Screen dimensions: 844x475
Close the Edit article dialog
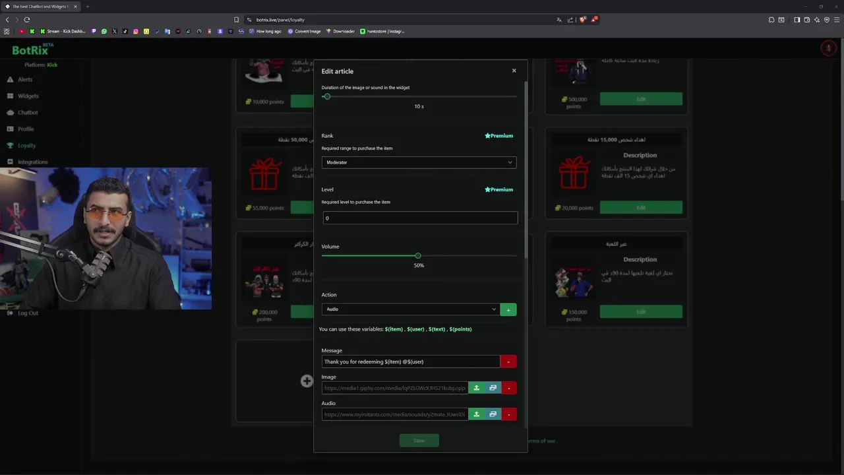click(x=514, y=71)
